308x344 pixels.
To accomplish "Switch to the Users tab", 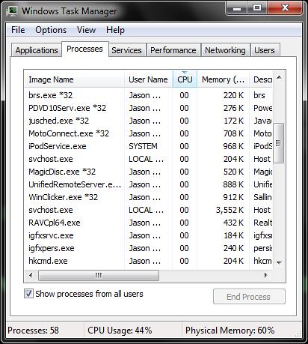I will 265,50.
